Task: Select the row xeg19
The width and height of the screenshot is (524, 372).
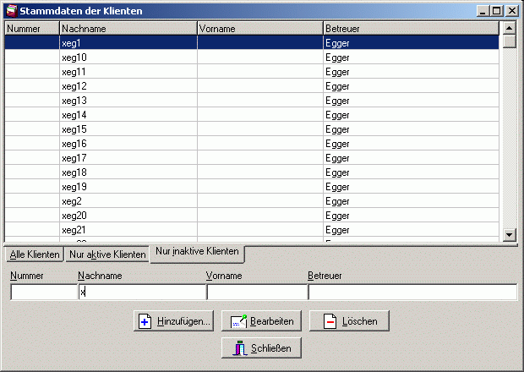Action: tap(252, 187)
